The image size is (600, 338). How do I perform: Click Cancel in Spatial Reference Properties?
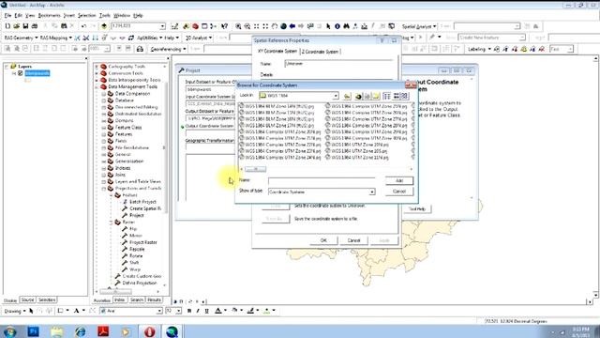click(x=354, y=240)
